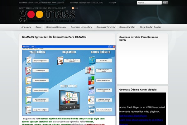Click stop on the video player graphic

click(74, 107)
